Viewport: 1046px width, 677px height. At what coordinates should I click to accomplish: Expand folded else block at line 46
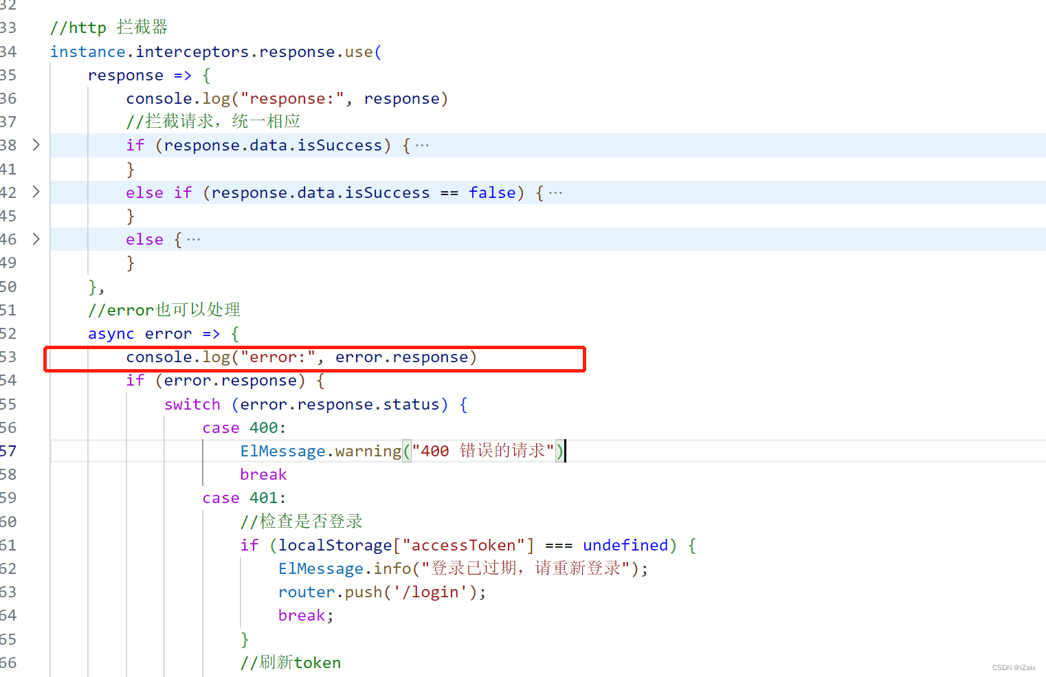(36, 239)
